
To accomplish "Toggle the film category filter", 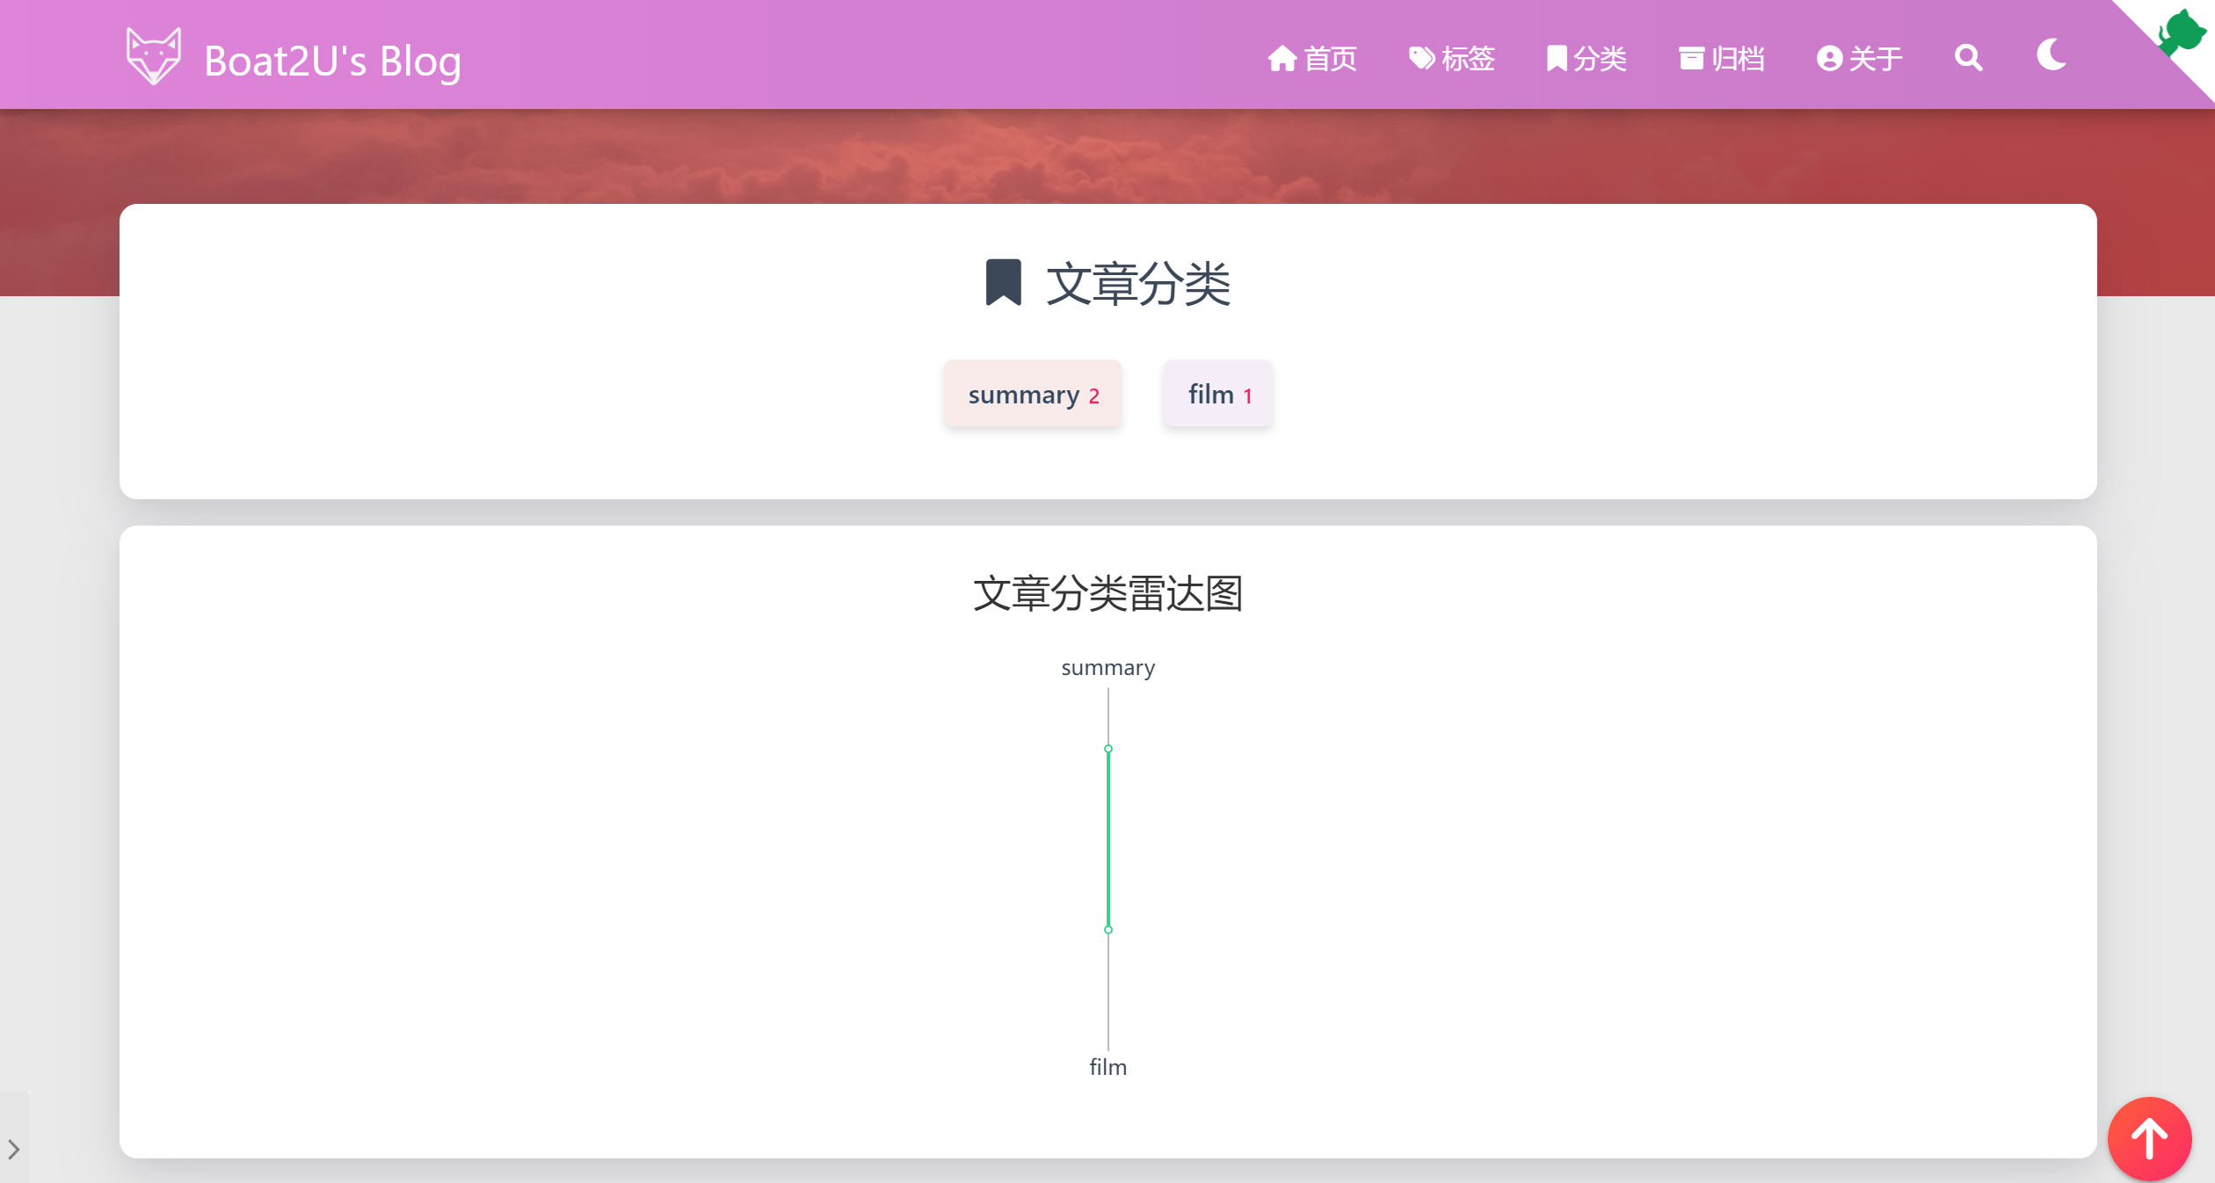I will 1219,392.
